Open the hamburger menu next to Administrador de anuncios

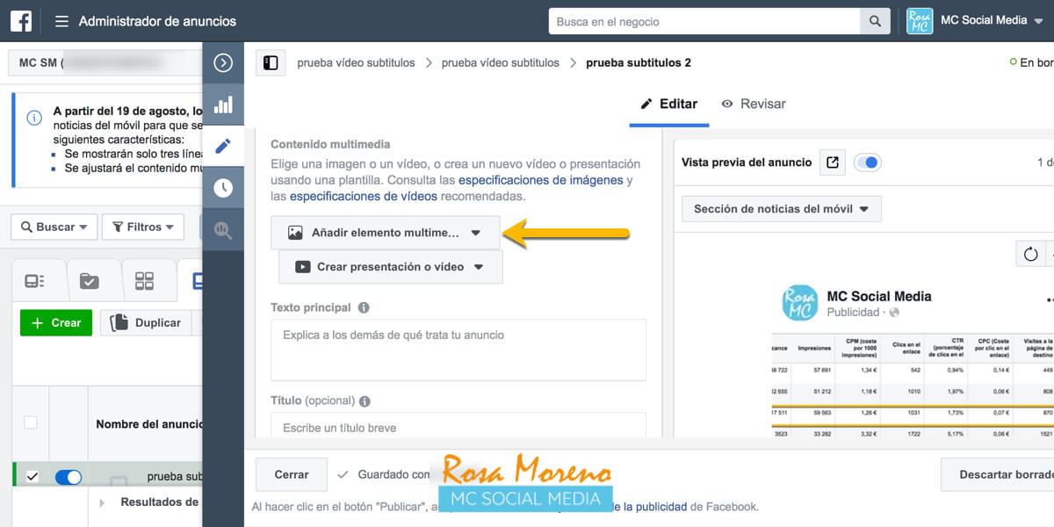click(x=61, y=21)
